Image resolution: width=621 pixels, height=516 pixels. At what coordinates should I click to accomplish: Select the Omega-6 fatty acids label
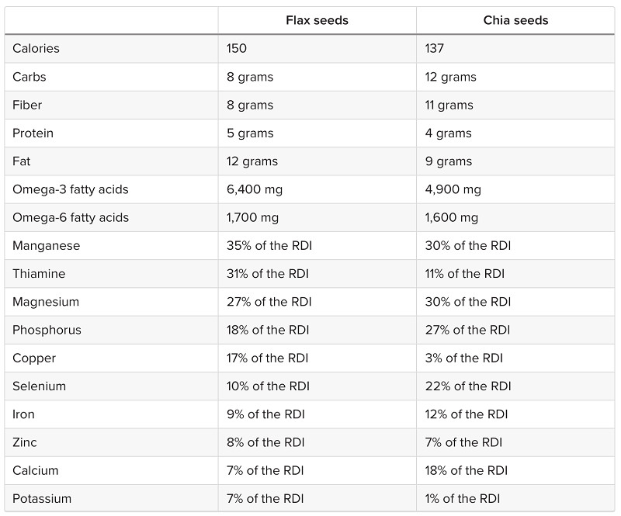coord(70,217)
